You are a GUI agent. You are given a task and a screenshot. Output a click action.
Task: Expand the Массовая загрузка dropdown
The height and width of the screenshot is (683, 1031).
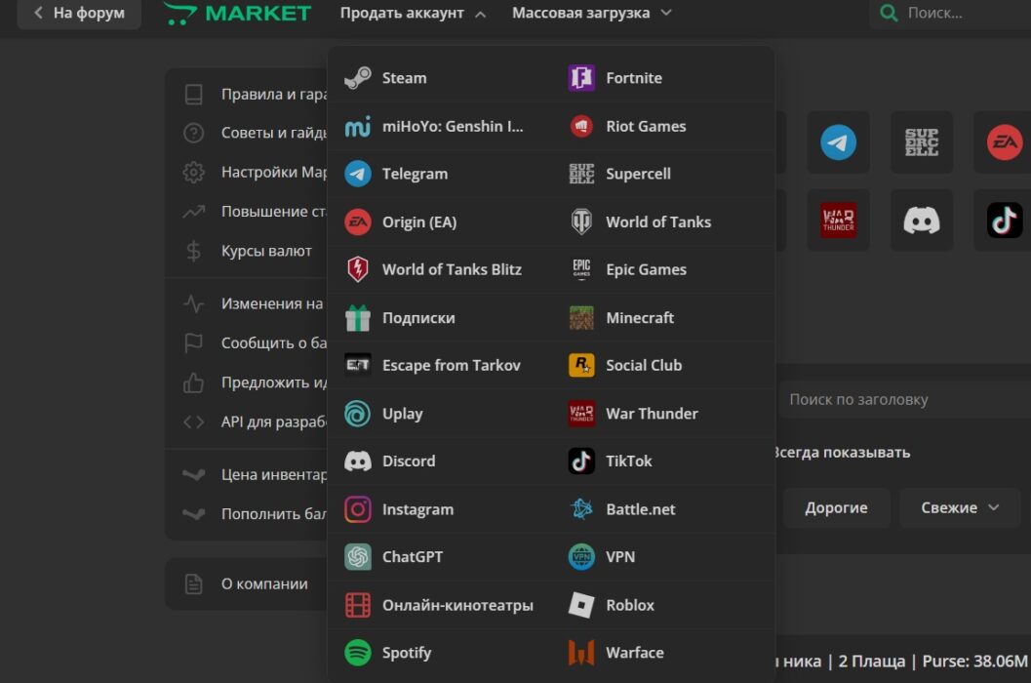point(592,13)
